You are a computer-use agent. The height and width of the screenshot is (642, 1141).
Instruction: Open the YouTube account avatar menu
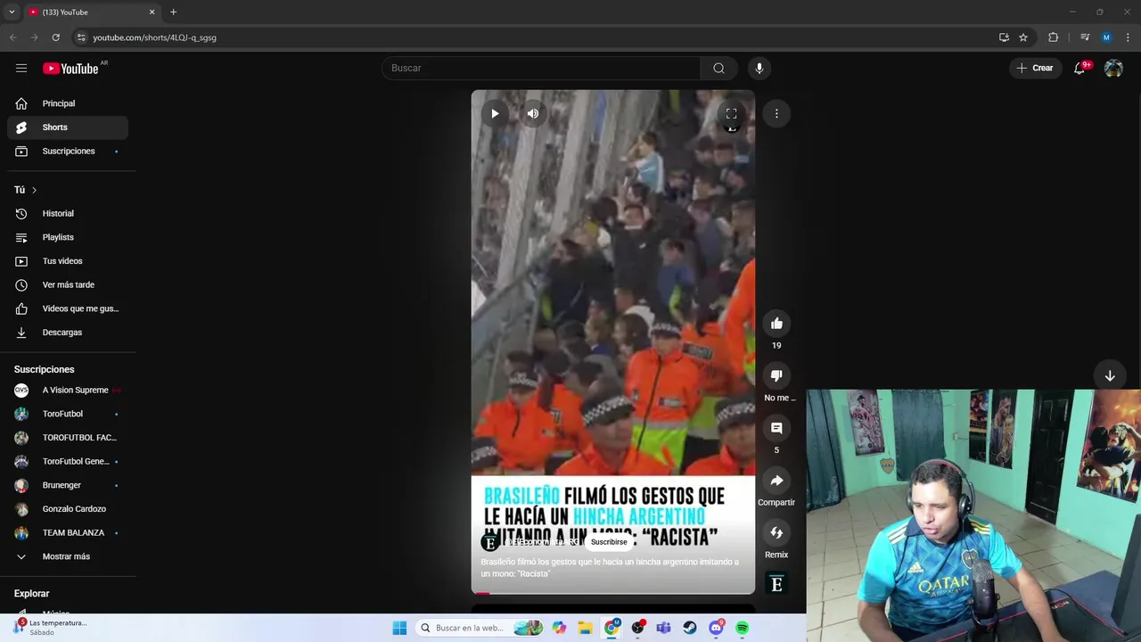(1113, 68)
